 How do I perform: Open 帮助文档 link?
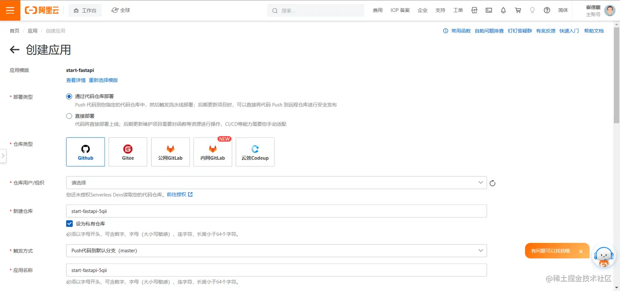click(594, 31)
